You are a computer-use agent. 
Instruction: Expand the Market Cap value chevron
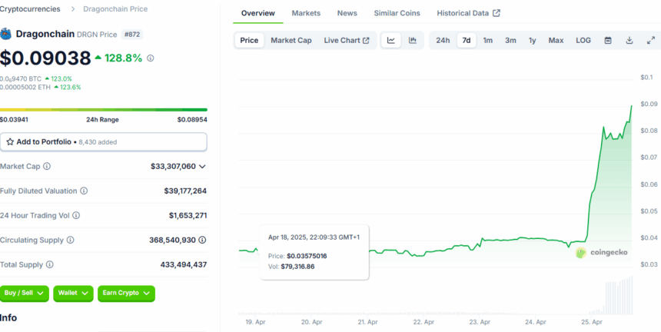pyautogui.click(x=202, y=166)
